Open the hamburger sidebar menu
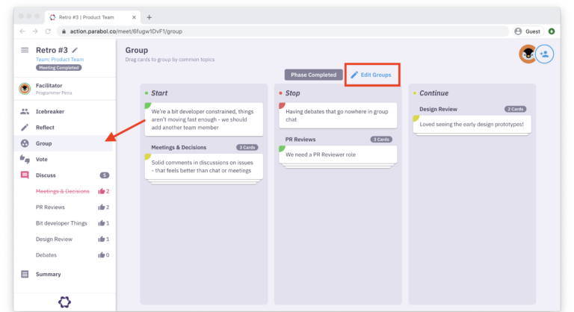The width and height of the screenshot is (574, 312). (x=25, y=50)
